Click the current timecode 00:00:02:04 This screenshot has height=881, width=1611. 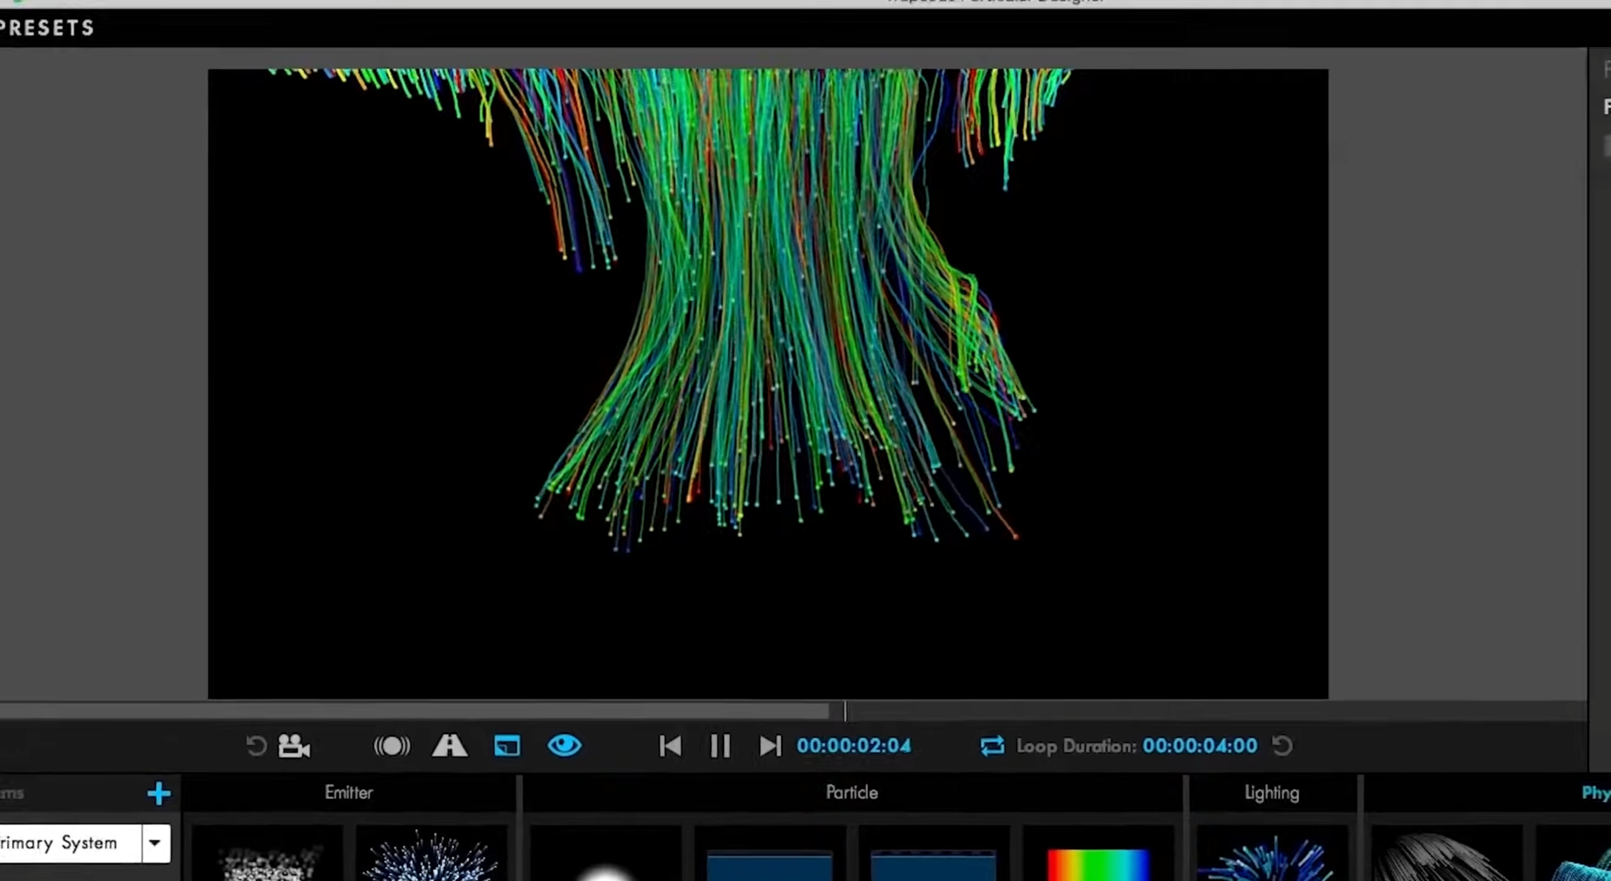[854, 745]
